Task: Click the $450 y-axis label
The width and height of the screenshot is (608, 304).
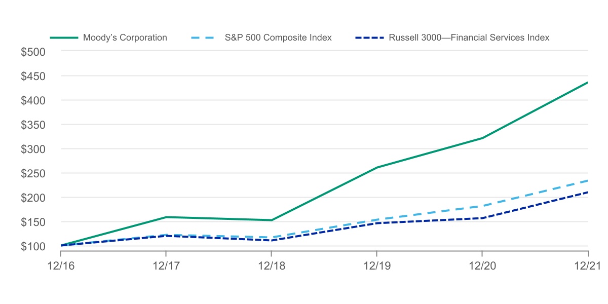Action: [33, 76]
